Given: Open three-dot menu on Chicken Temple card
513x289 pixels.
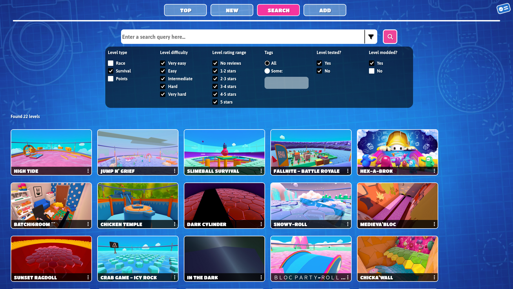Looking at the screenshot, I should (174, 224).
